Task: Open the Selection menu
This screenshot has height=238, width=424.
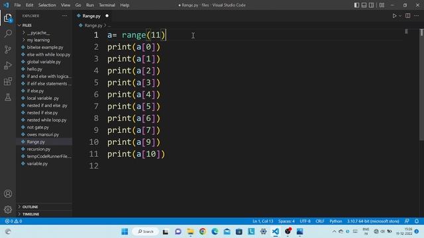Action: point(47,5)
